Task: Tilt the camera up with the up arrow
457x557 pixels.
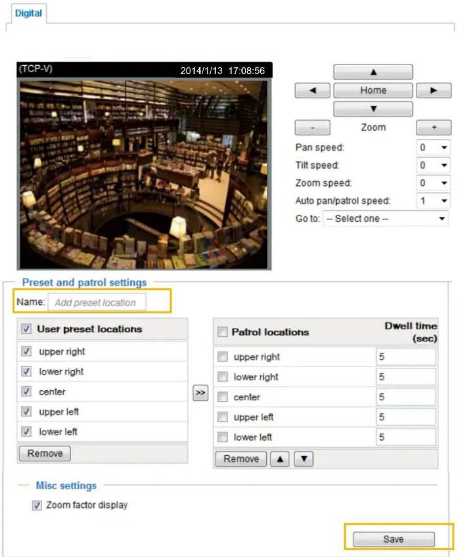Action: 373,72
